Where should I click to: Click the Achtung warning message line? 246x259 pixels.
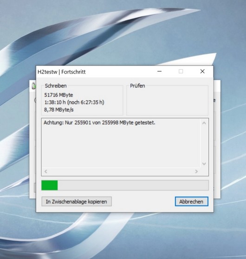99,123
